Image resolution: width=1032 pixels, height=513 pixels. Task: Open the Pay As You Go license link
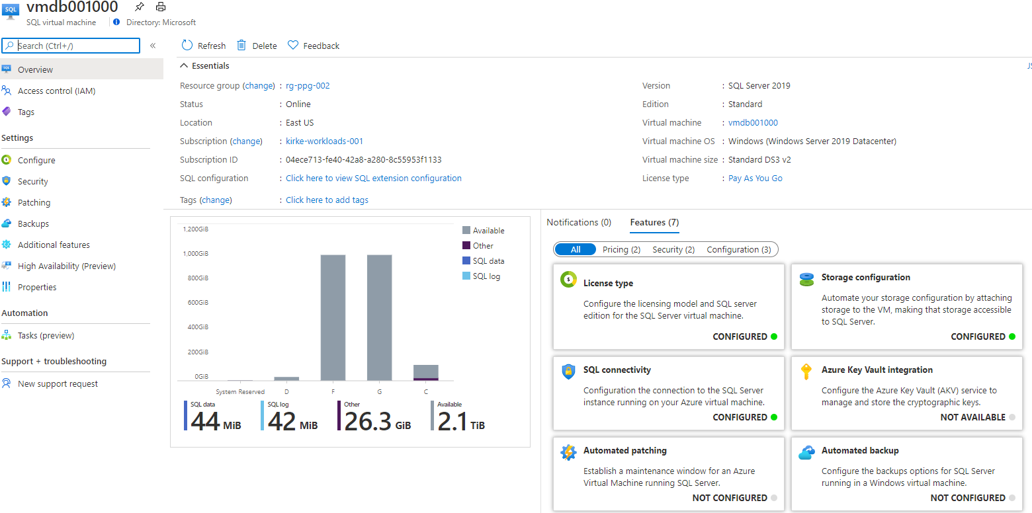point(755,178)
